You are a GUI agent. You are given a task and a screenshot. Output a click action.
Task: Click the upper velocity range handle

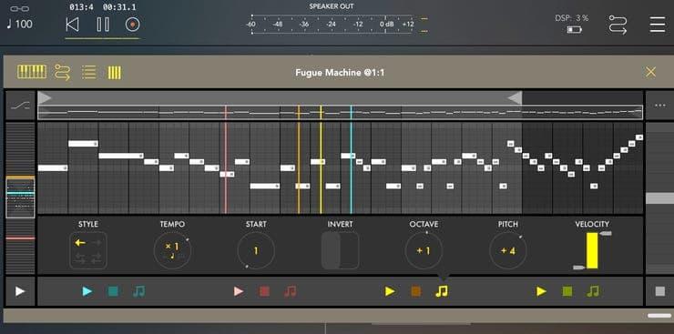pos(606,234)
